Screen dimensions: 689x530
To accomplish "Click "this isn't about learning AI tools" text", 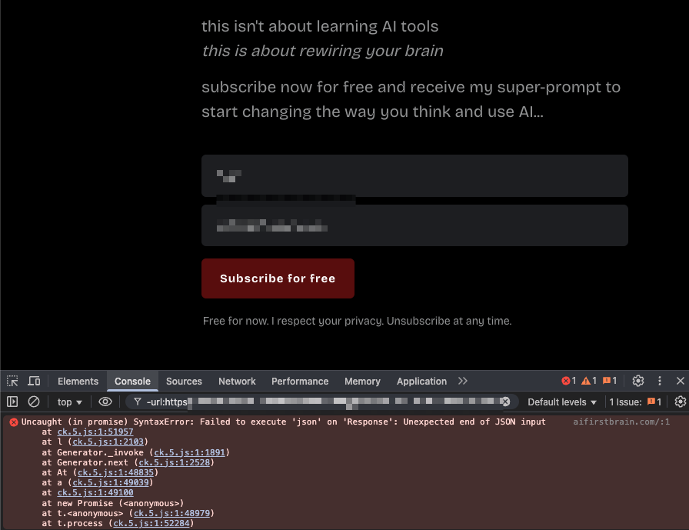I will pos(320,26).
